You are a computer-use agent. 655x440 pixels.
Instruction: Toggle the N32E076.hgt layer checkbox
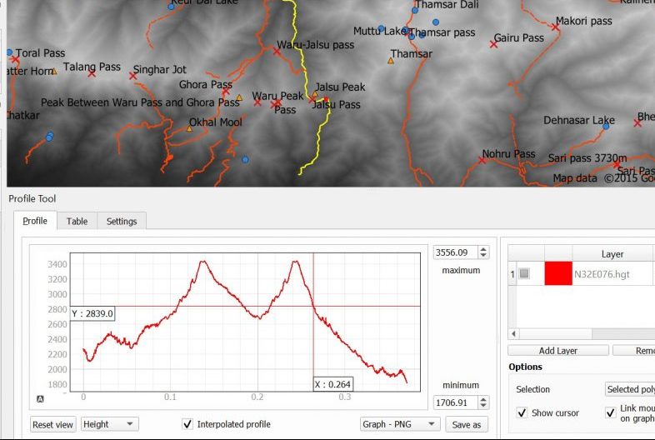coord(524,273)
